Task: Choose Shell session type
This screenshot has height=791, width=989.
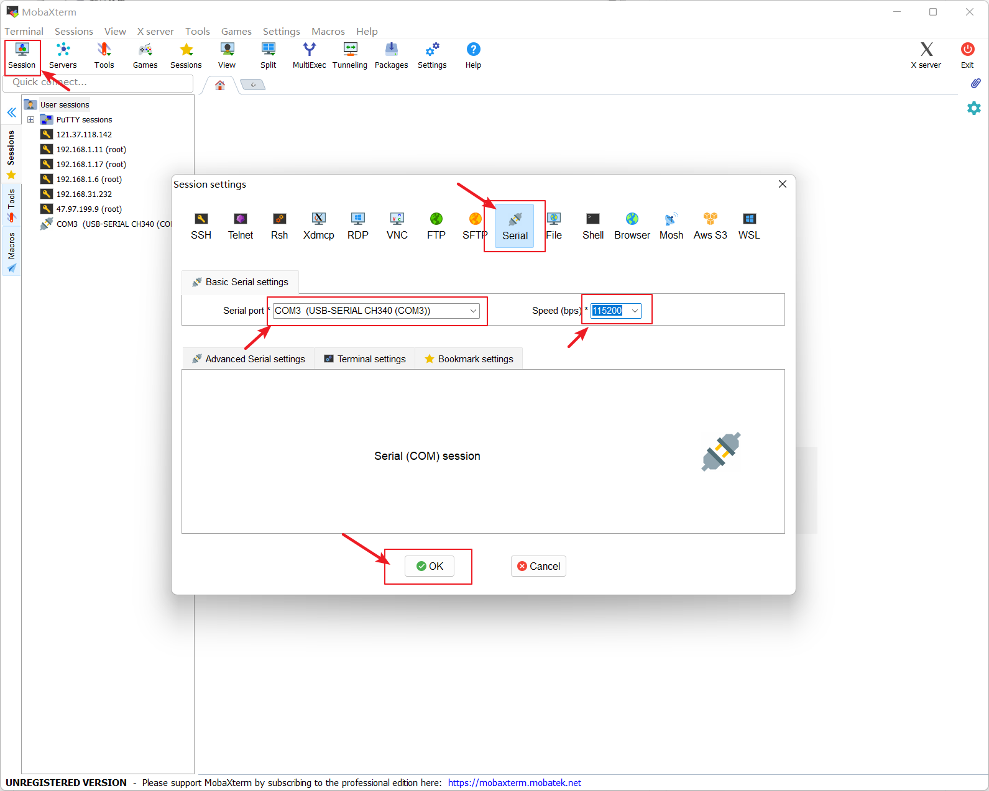Action: click(593, 226)
